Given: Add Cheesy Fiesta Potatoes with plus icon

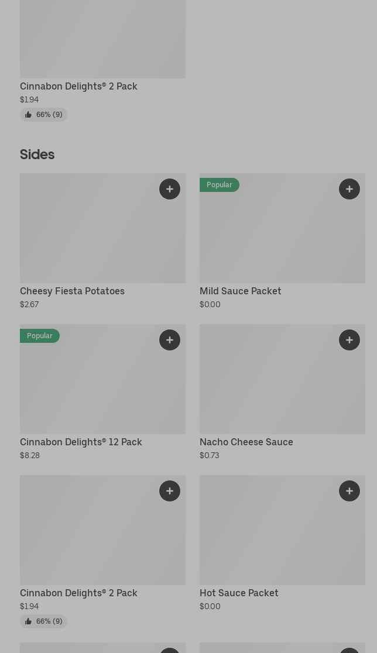Looking at the screenshot, I should (170, 189).
